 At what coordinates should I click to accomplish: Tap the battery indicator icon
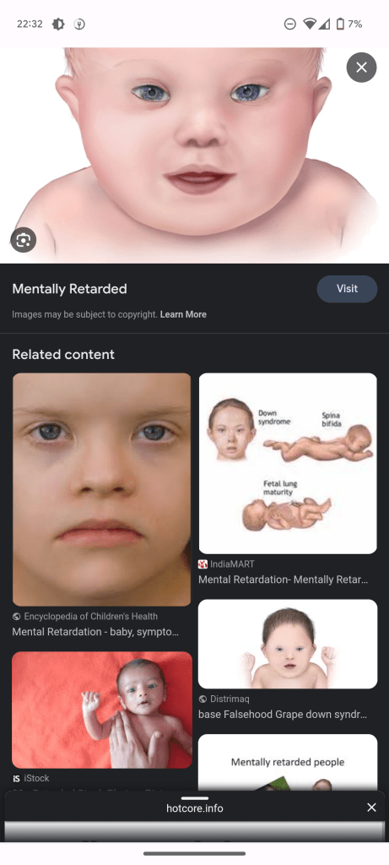(340, 24)
